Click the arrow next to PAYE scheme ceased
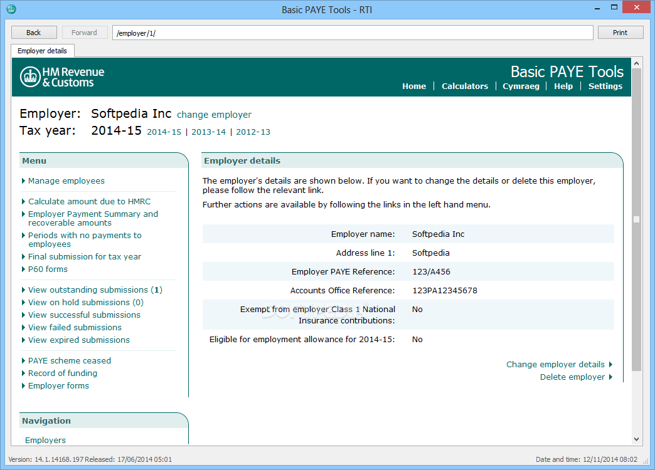 click(23, 360)
